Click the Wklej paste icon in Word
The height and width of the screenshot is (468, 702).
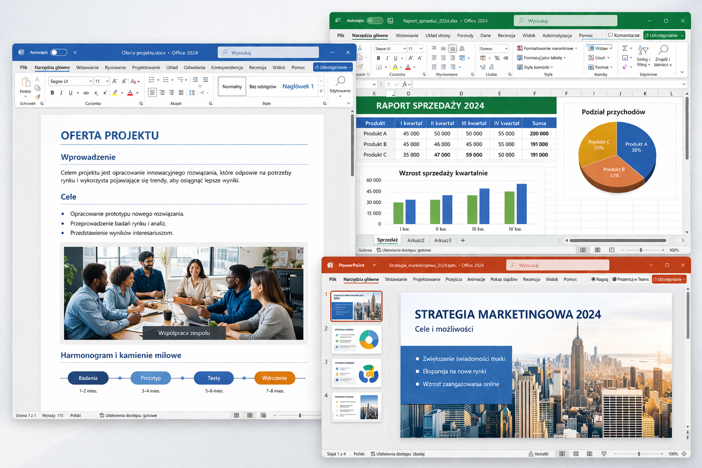point(26,82)
